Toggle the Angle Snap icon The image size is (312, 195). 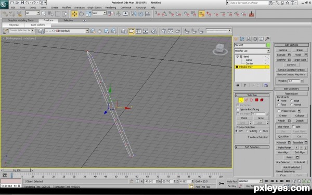[164, 14]
